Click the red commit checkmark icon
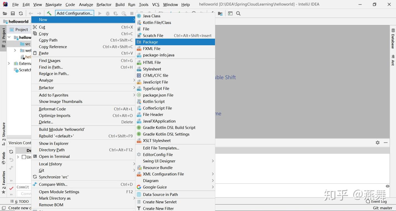The width and height of the screenshot is (396, 211). 11,188
